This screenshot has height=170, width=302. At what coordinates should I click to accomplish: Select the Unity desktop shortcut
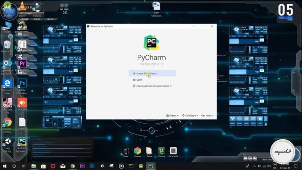click(x=8, y=145)
